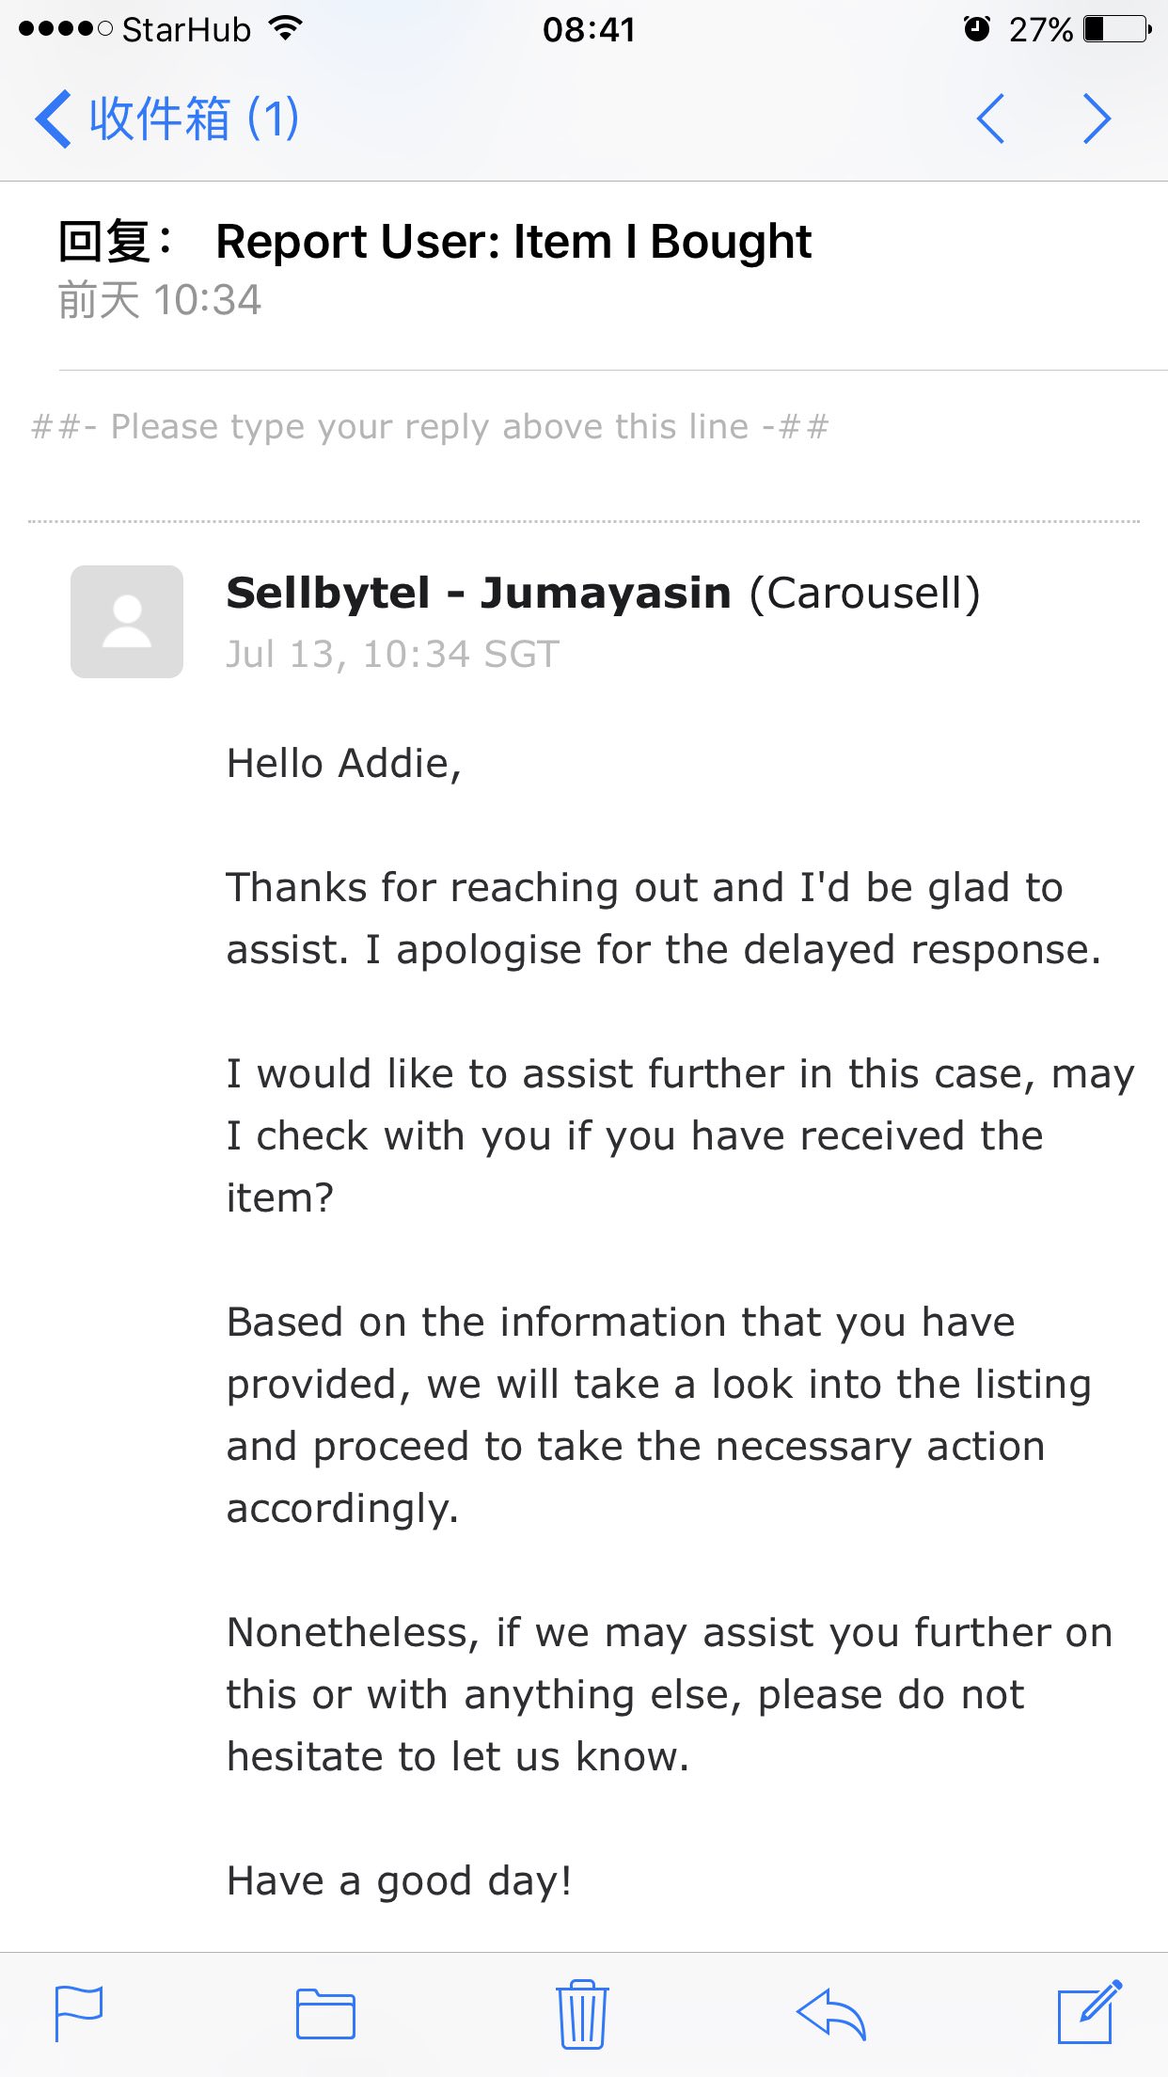Tap the 前天 10:34 received date
The height and width of the screenshot is (2077, 1168).
[x=160, y=301]
